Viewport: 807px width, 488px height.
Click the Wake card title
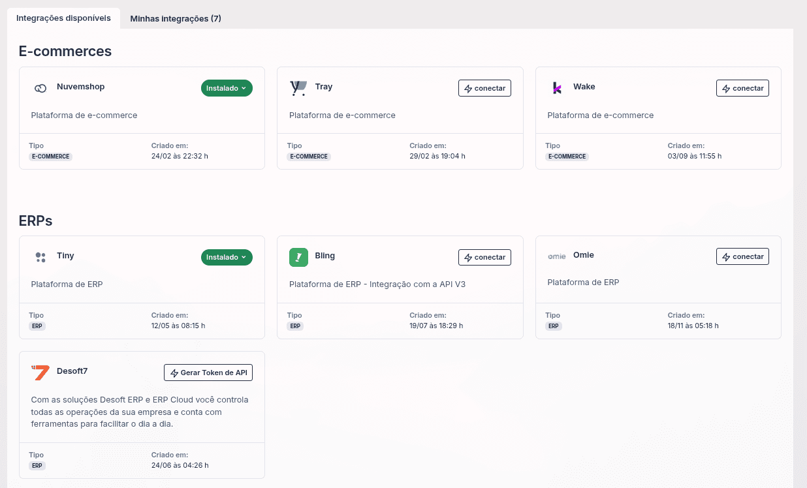coord(584,87)
